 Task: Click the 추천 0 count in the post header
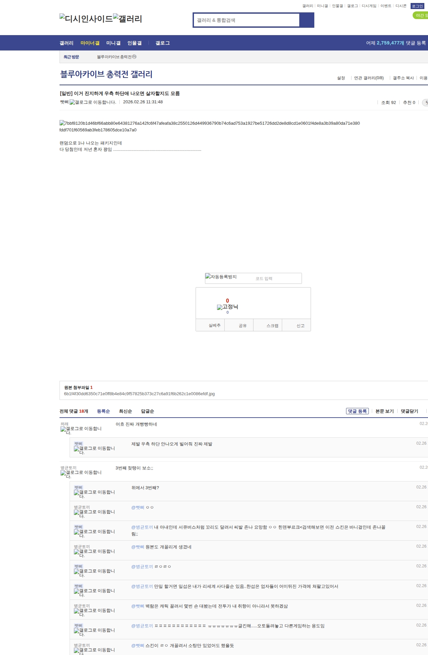coord(409,103)
